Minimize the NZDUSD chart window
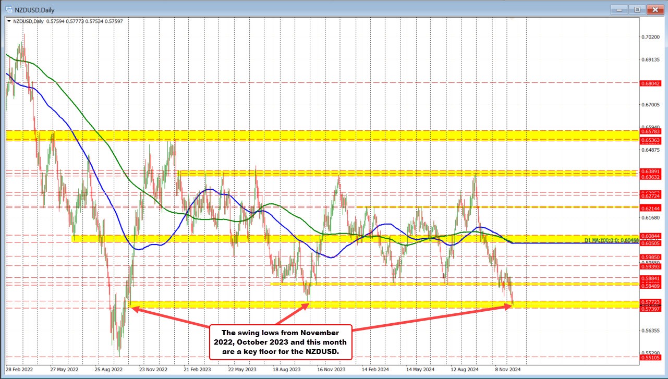 click(621, 9)
